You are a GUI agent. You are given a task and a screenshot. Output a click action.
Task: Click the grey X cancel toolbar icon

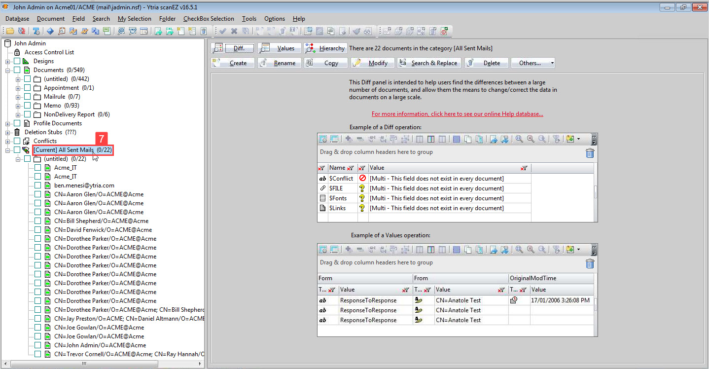(234, 31)
